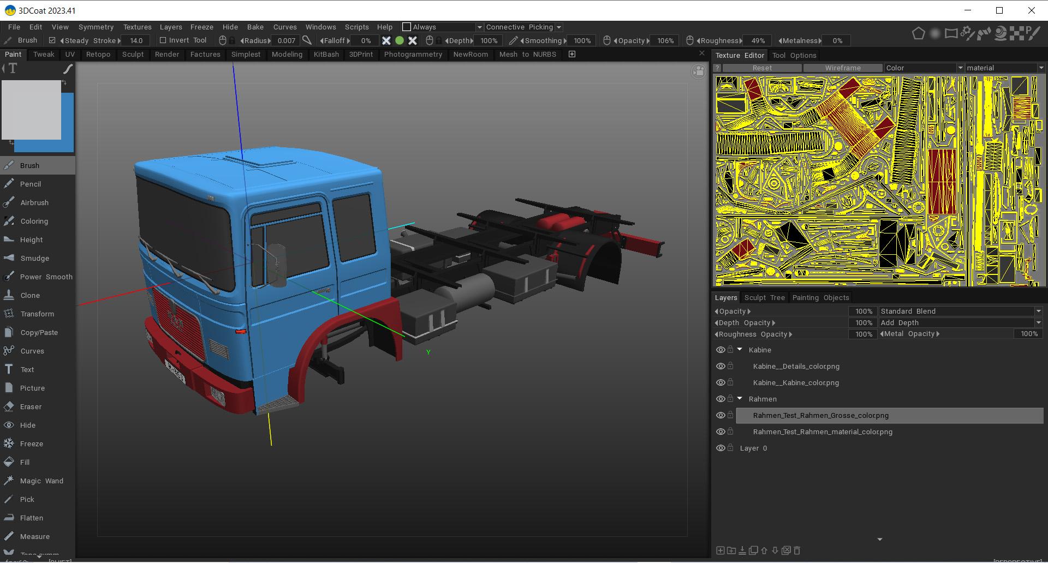This screenshot has width=1048, height=563.
Task: Click the green falloff circle icon
Action: [400, 40]
